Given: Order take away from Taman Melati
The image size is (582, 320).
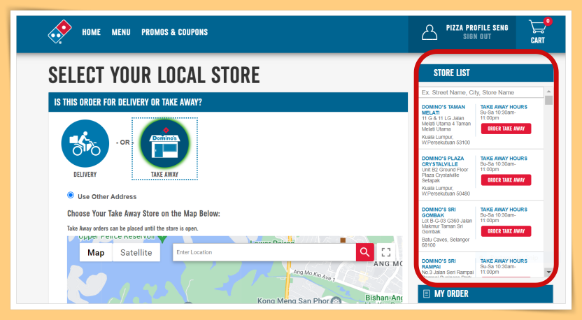Looking at the screenshot, I should (x=506, y=129).
